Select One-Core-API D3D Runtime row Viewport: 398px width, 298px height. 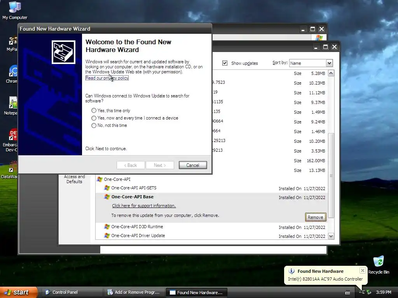point(211,227)
